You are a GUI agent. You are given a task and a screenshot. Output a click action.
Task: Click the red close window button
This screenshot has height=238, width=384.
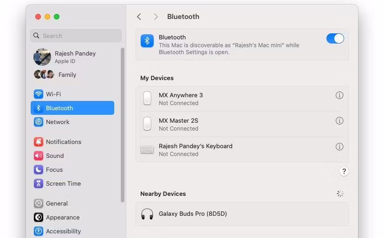[x=38, y=17]
